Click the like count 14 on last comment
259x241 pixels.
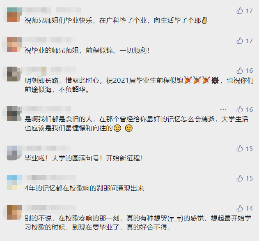pyautogui.click(x=249, y=209)
